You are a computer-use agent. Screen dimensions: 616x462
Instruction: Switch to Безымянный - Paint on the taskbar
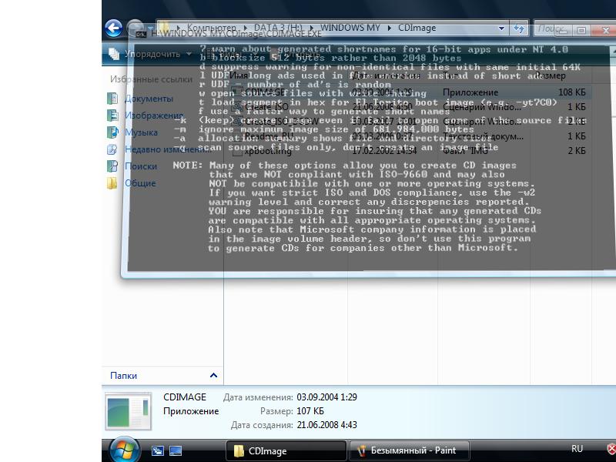pyautogui.click(x=409, y=451)
